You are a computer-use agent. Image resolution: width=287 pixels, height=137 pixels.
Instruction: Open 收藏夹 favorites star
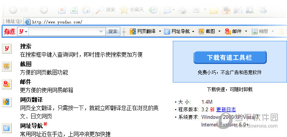[x=124, y=10]
